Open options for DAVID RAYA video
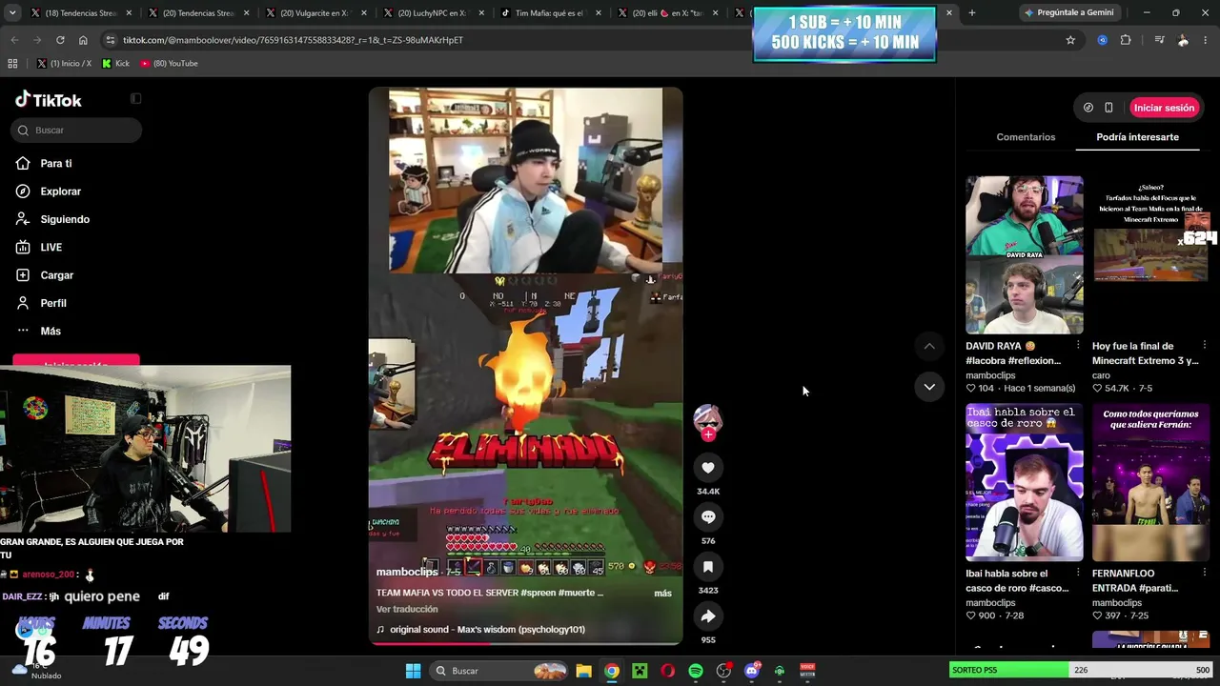 pos(1078,346)
